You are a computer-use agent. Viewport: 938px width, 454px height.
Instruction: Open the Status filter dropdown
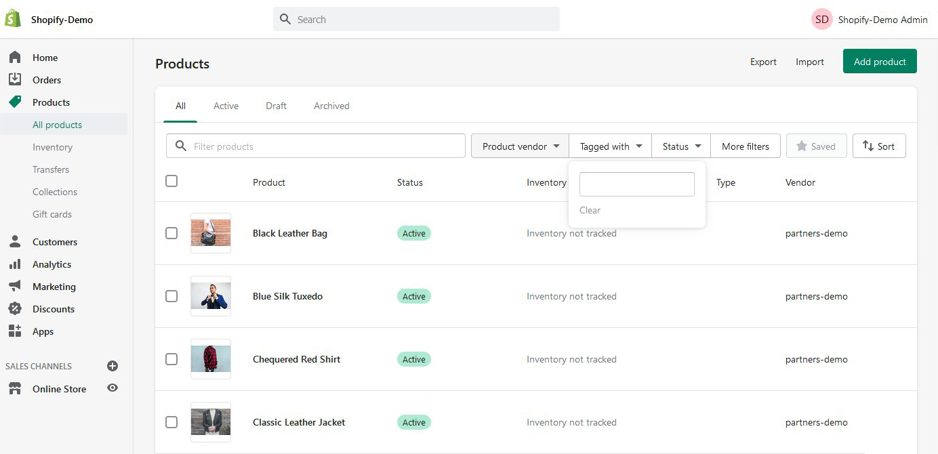tap(680, 146)
